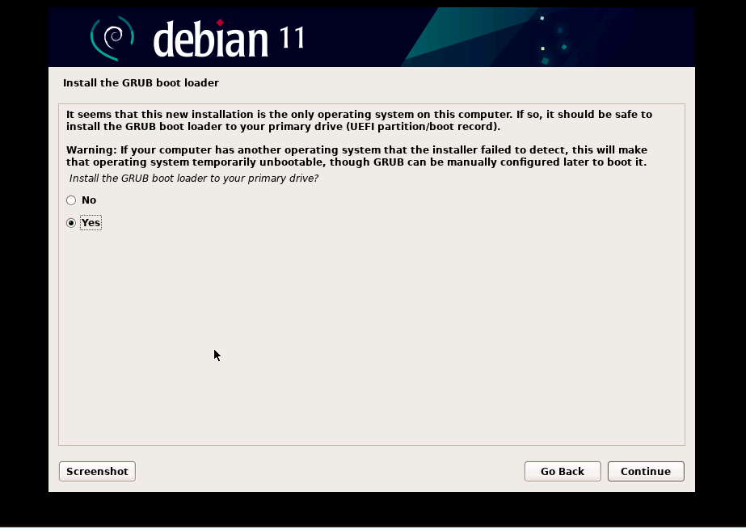
Task: Click the "debian 11" wordmark in the header
Action: pyautogui.click(x=210, y=37)
